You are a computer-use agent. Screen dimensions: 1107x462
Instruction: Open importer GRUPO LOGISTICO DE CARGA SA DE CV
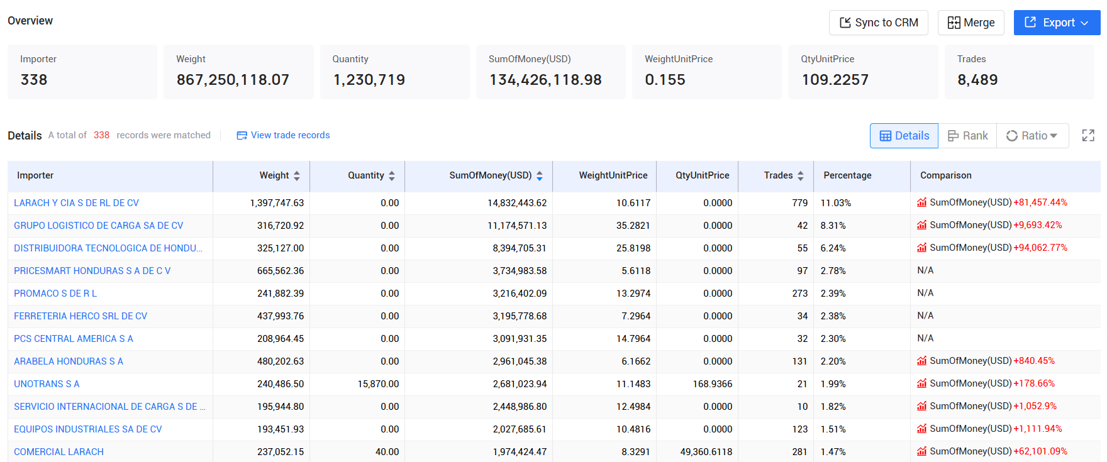(x=99, y=226)
